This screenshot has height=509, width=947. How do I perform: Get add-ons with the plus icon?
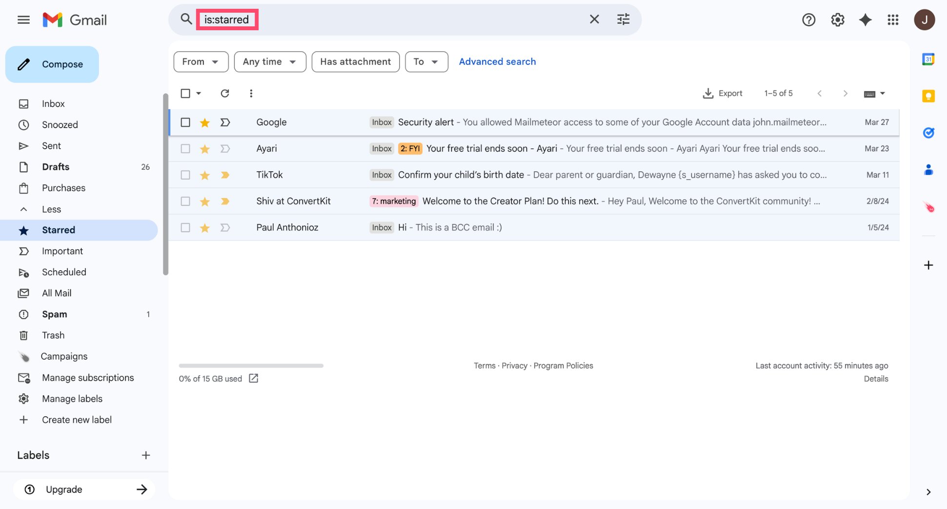pyautogui.click(x=928, y=265)
